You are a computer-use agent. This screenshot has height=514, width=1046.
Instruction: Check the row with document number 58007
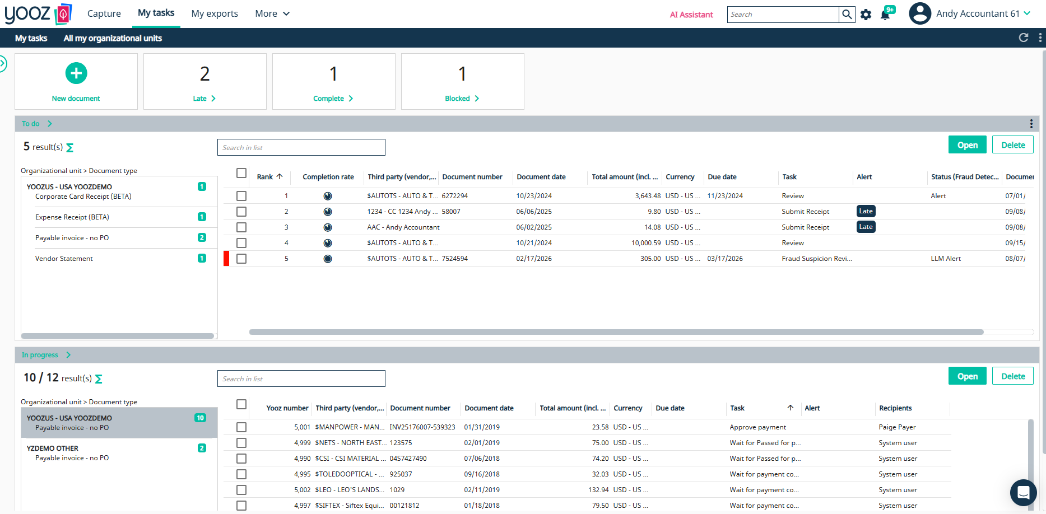tap(241, 212)
